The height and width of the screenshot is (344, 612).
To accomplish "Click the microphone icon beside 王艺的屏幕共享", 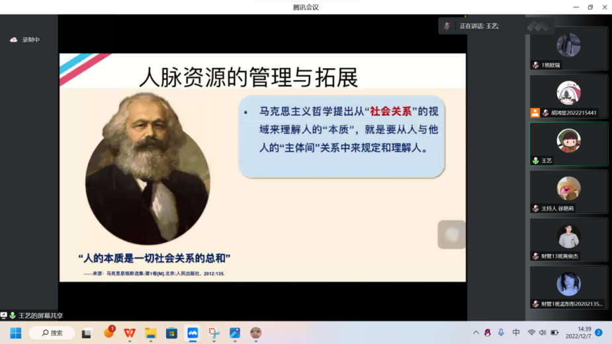I will pos(13,316).
